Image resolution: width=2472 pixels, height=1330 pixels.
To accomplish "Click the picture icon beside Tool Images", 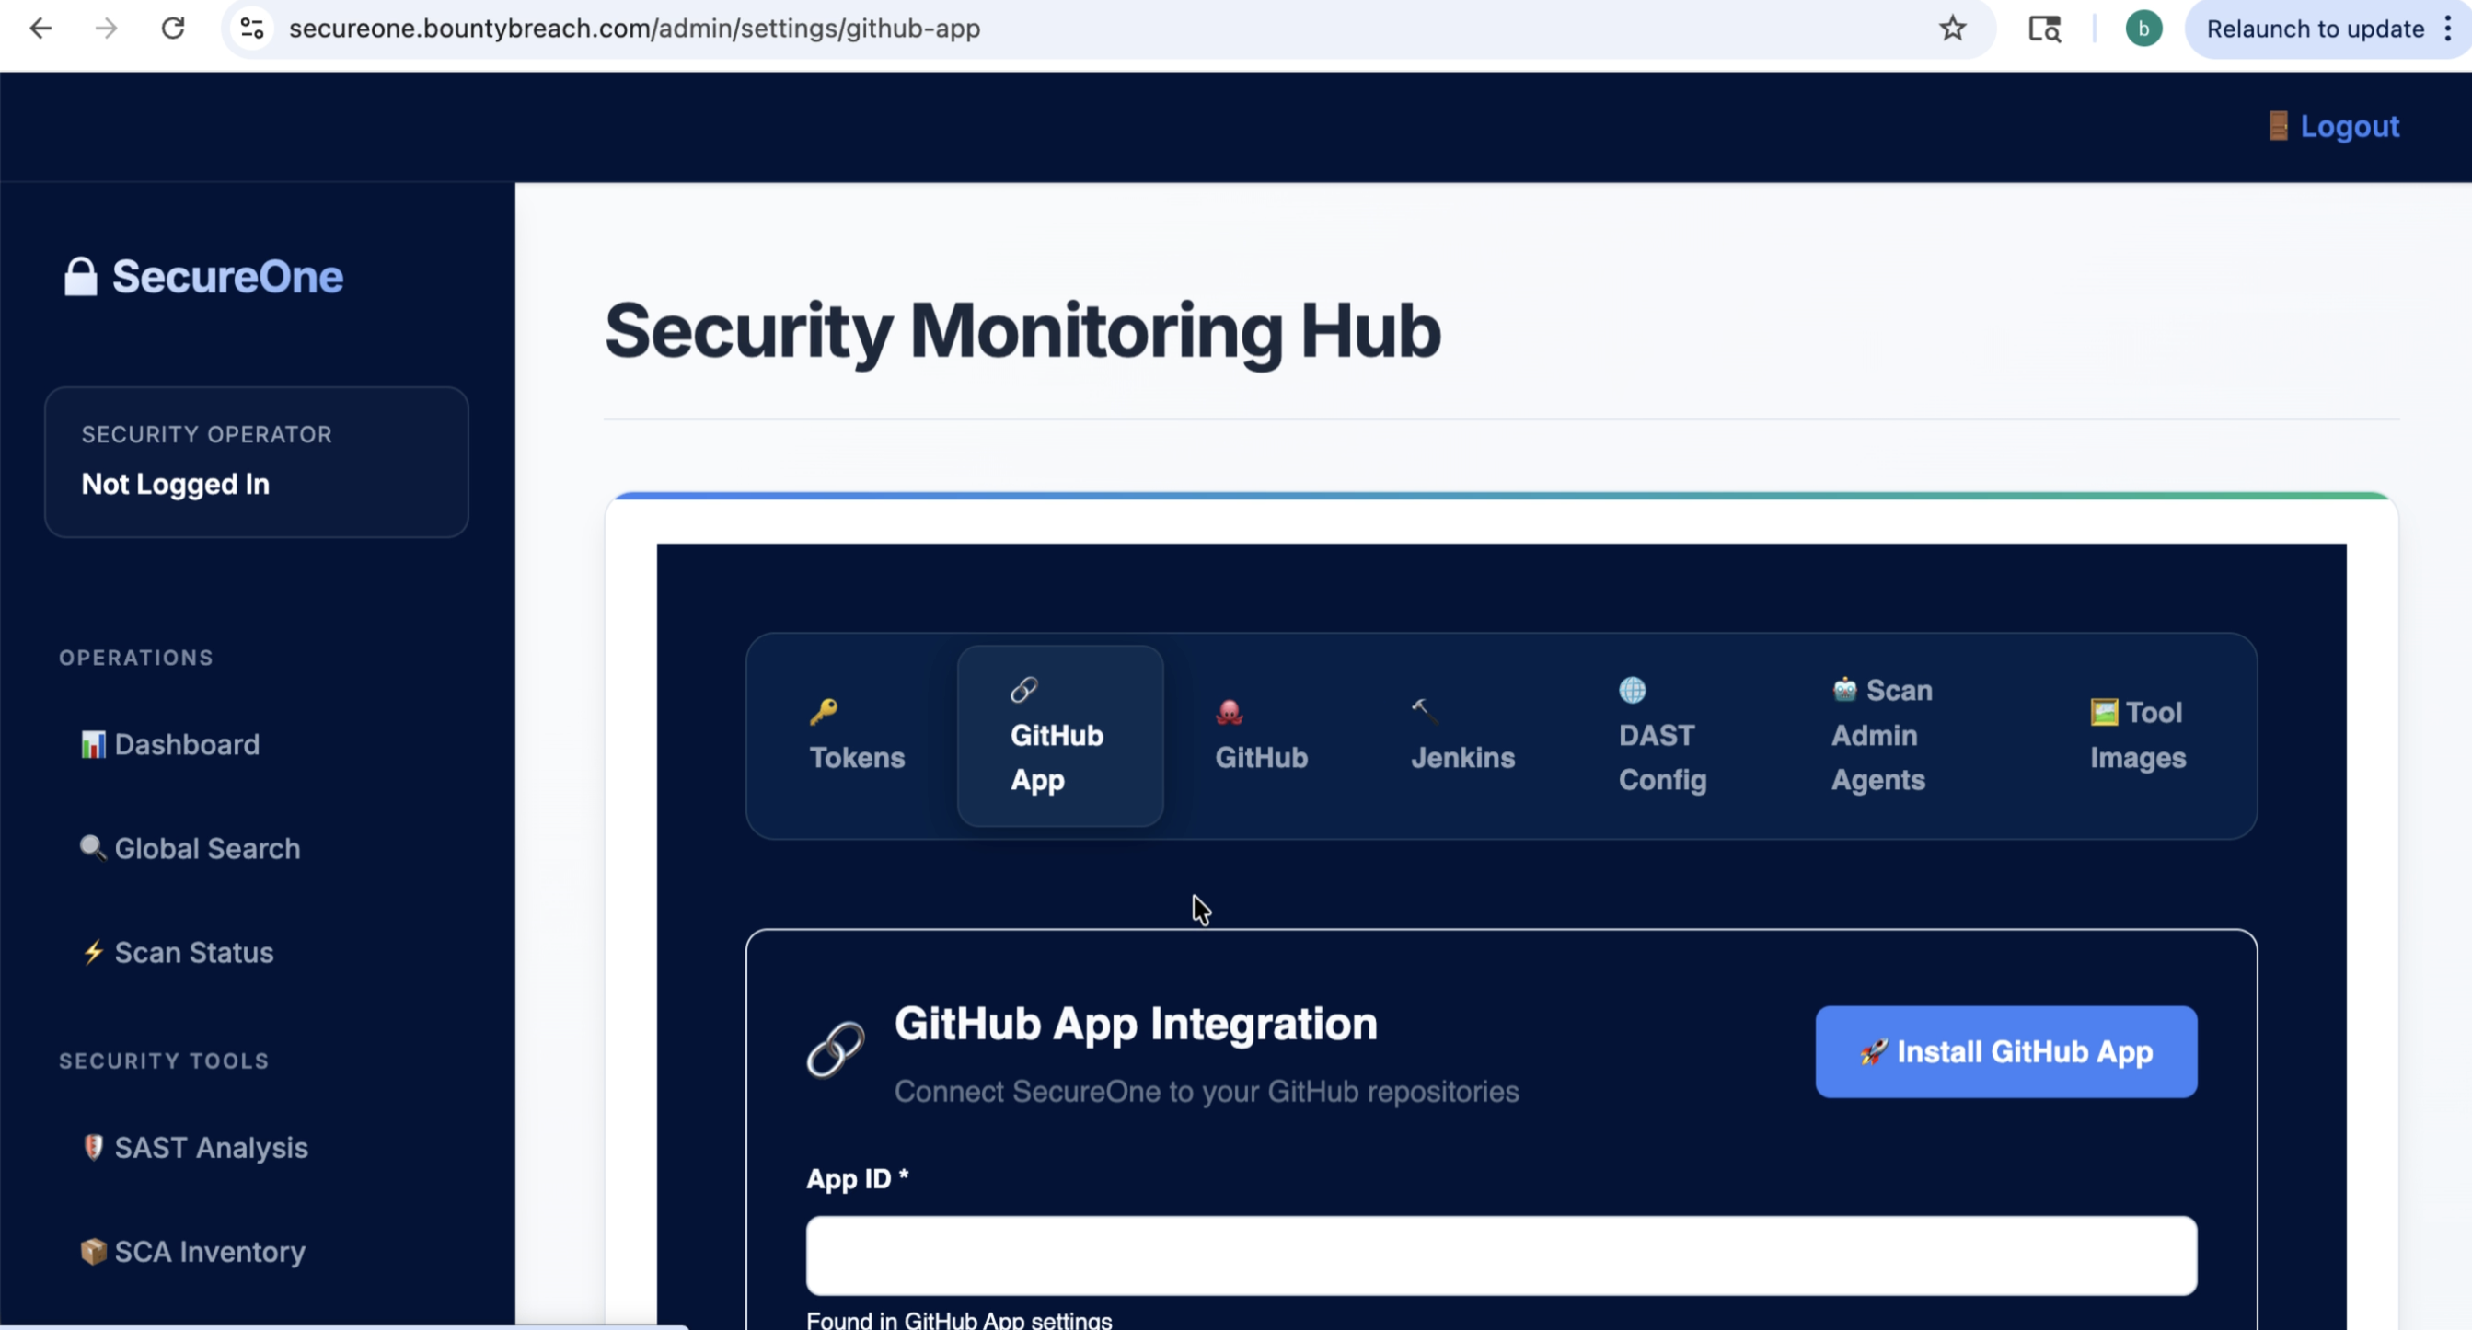I will (2104, 713).
